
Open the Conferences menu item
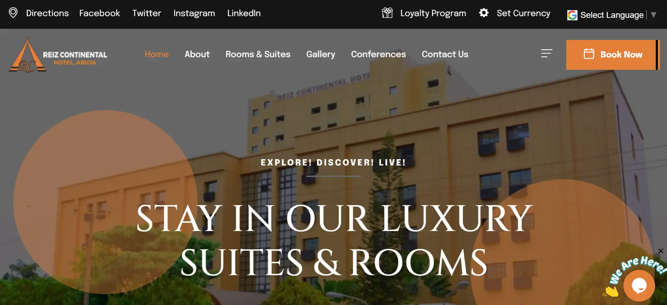(378, 54)
